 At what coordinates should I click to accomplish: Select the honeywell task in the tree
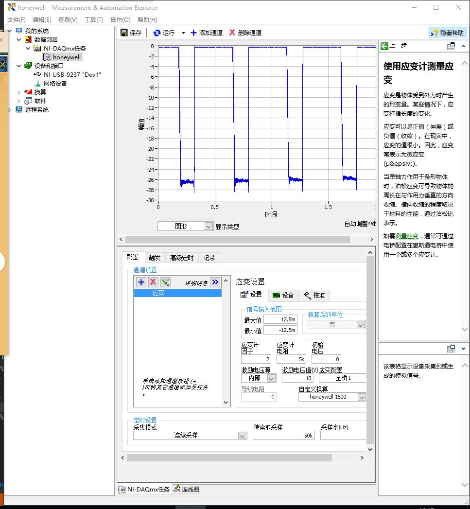click(x=67, y=57)
